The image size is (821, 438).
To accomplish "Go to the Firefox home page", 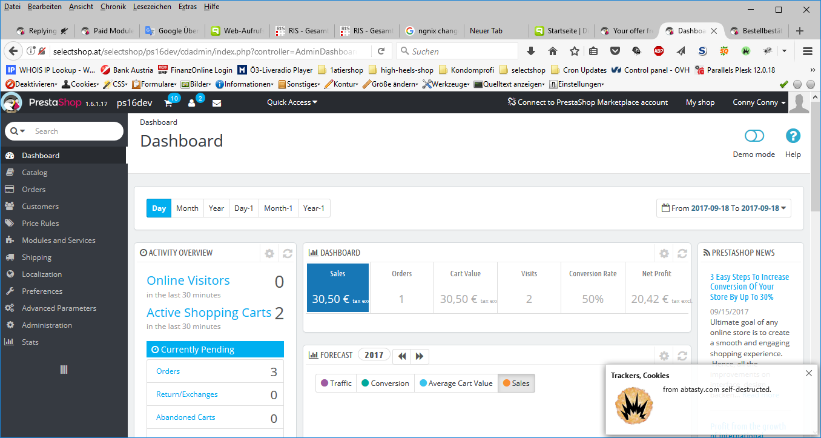I will pyautogui.click(x=553, y=51).
